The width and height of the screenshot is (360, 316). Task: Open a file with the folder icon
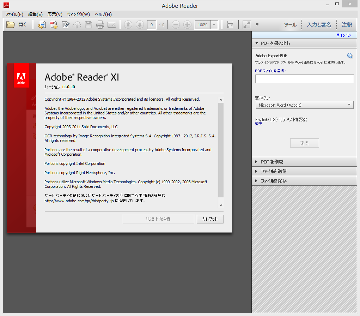point(10,24)
